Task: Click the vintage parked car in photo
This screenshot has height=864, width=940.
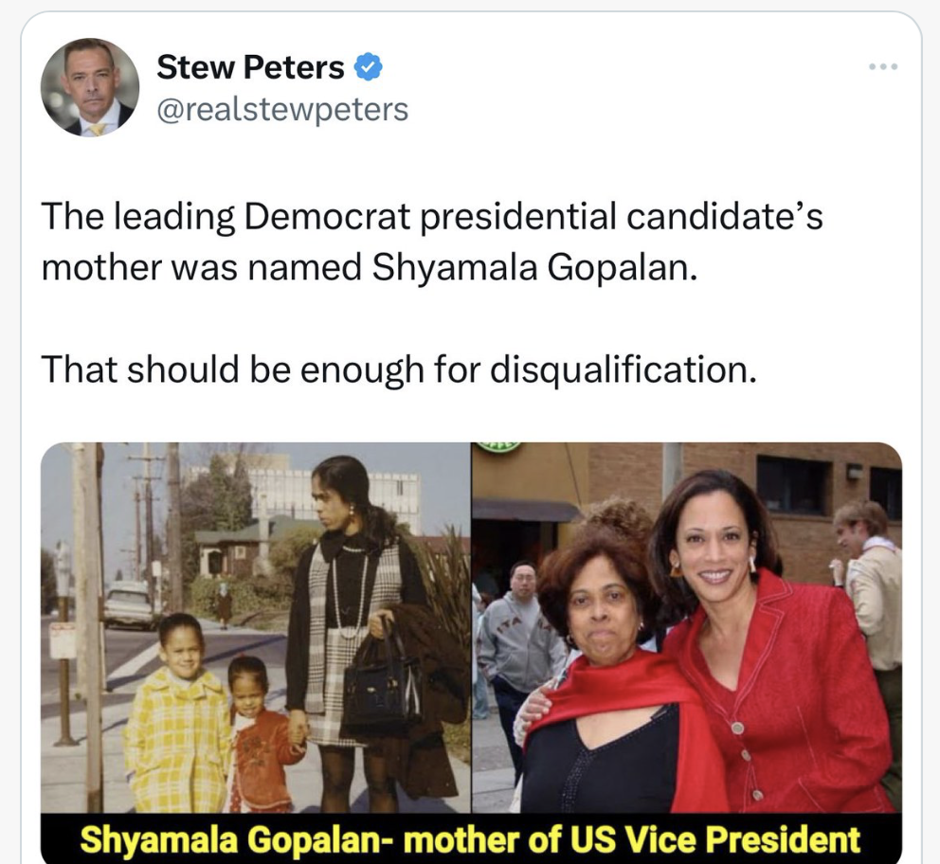Action: coord(128,603)
